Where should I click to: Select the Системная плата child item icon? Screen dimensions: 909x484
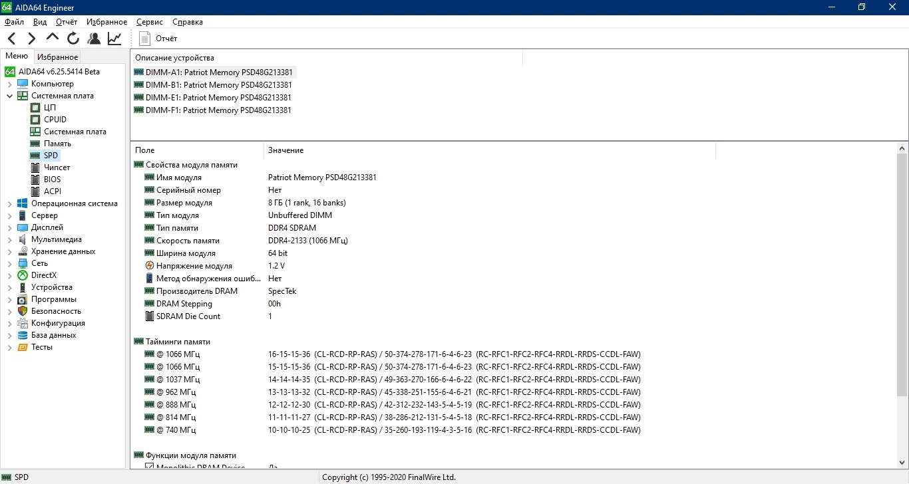[35, 132]
